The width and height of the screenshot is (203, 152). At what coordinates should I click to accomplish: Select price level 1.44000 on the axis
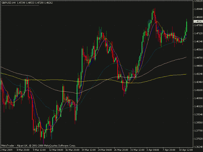[x=198, y=66]
